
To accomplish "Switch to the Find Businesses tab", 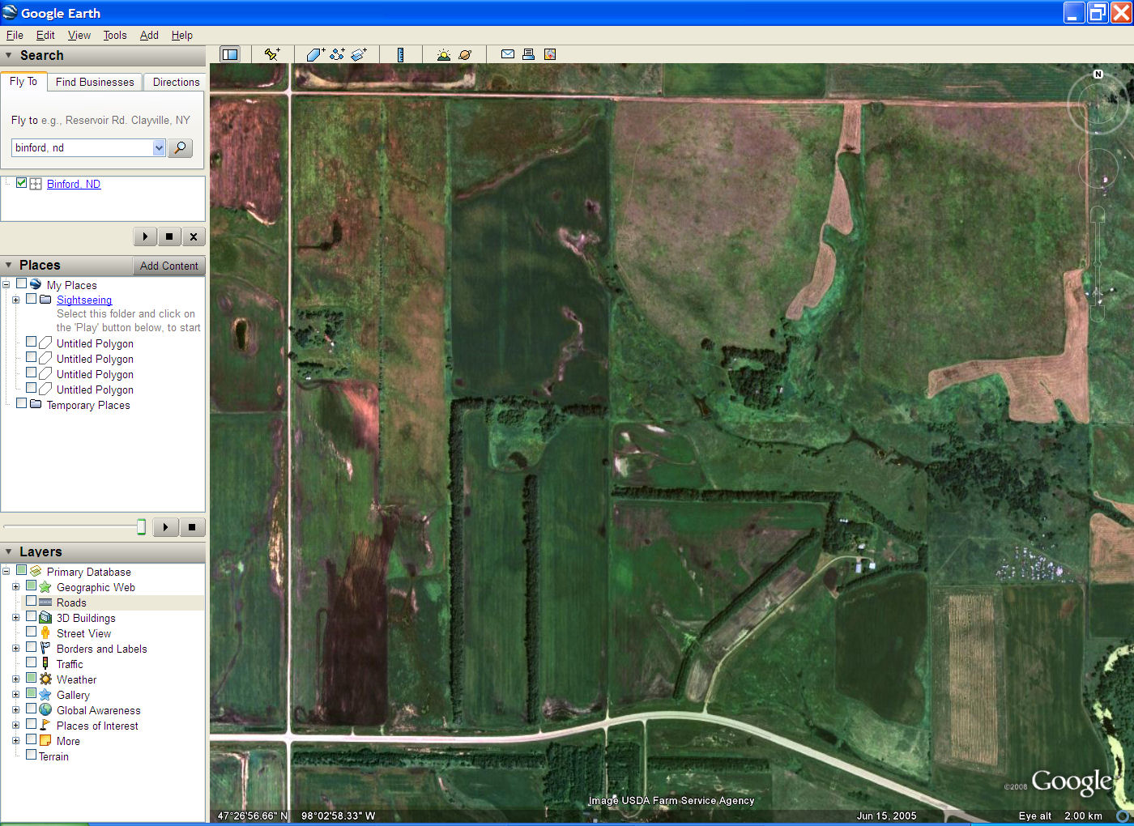I will tap(95, 82).
